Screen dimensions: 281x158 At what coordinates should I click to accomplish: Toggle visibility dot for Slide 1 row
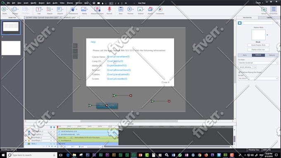pyautogui.click(x=51, y=144)
